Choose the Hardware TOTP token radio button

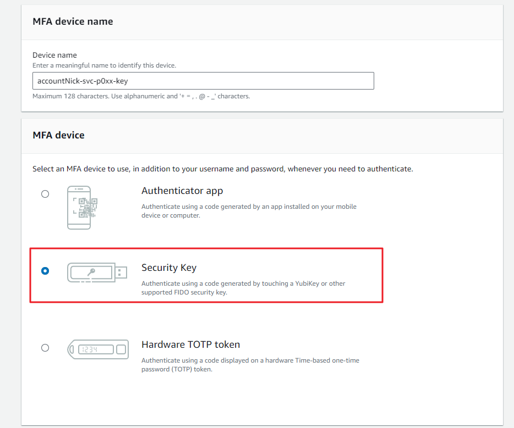45,348
